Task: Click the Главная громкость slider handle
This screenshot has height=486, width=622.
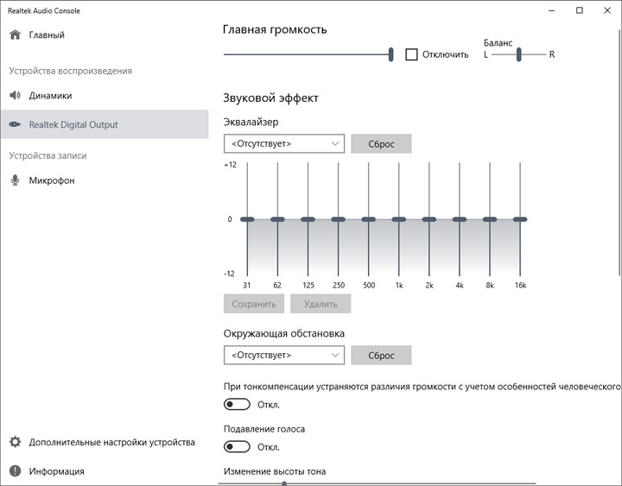Action: tap(391, 54)
